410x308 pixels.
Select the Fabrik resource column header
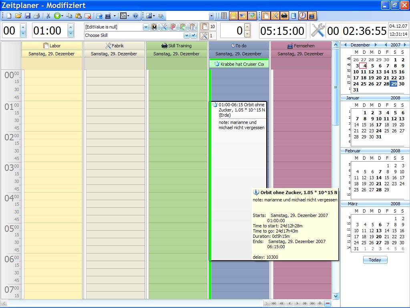point(114,46)
